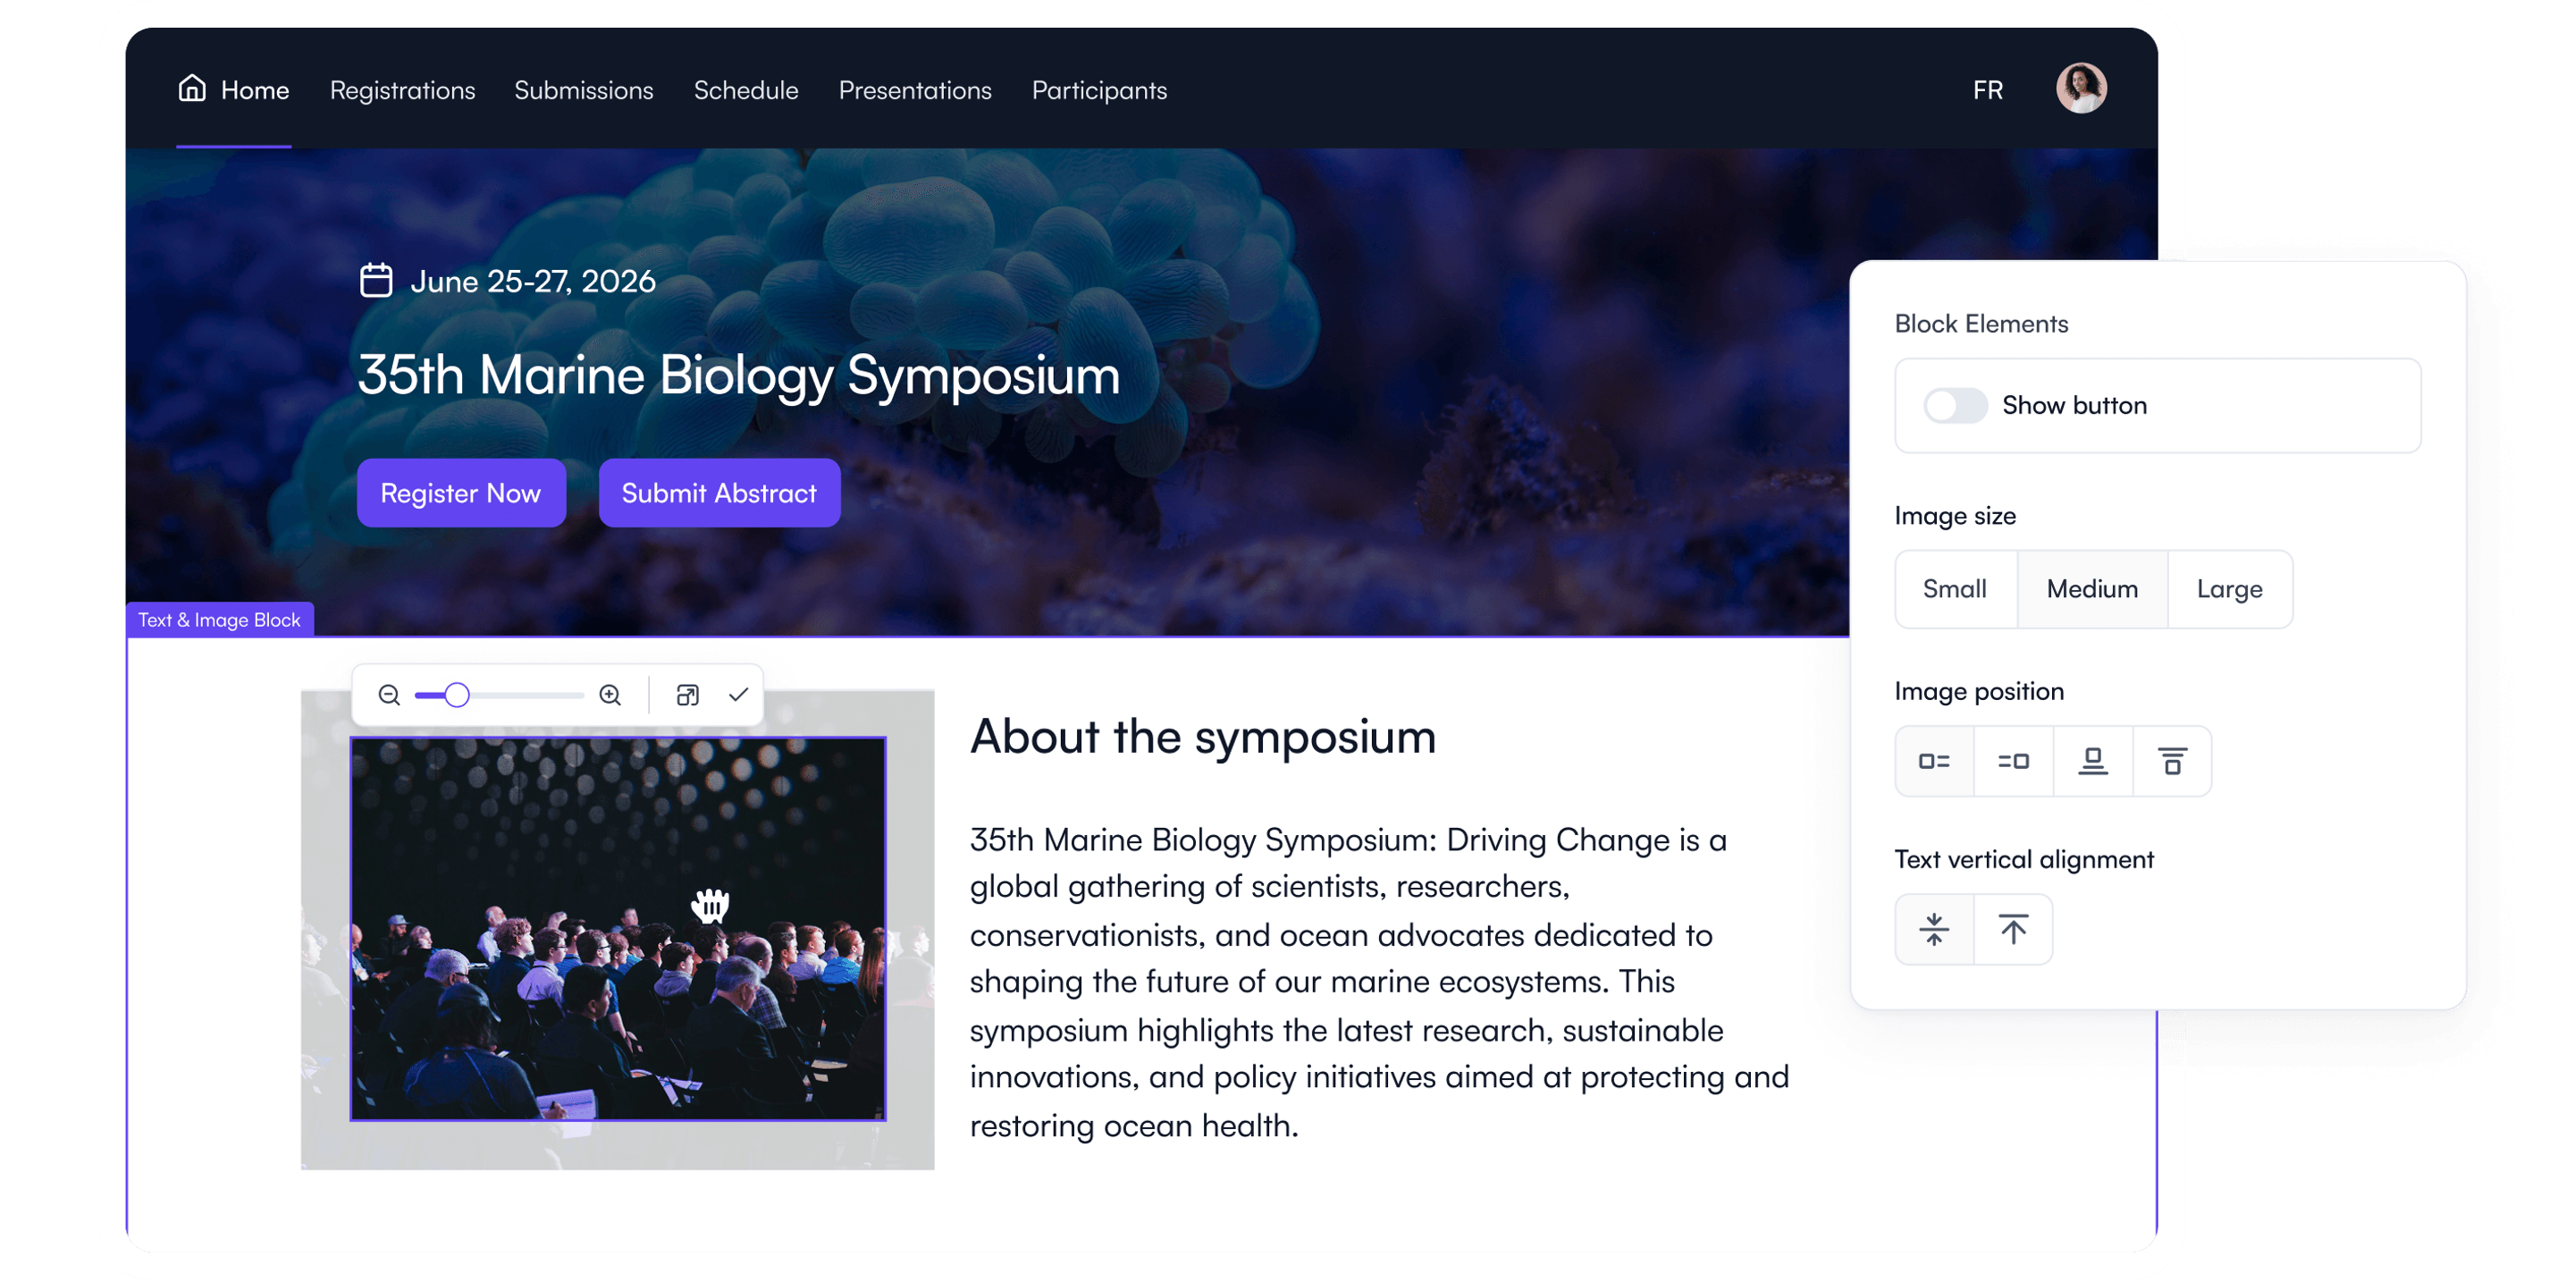The width and height of the screenshot is (2574, 1282).
Task: Select Large image size
Action: coord(2229,588)
